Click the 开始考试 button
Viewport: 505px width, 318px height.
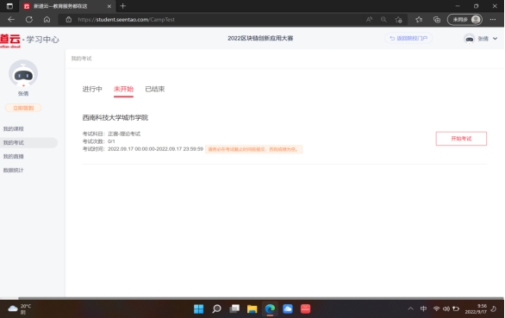[x=461, y=139]
